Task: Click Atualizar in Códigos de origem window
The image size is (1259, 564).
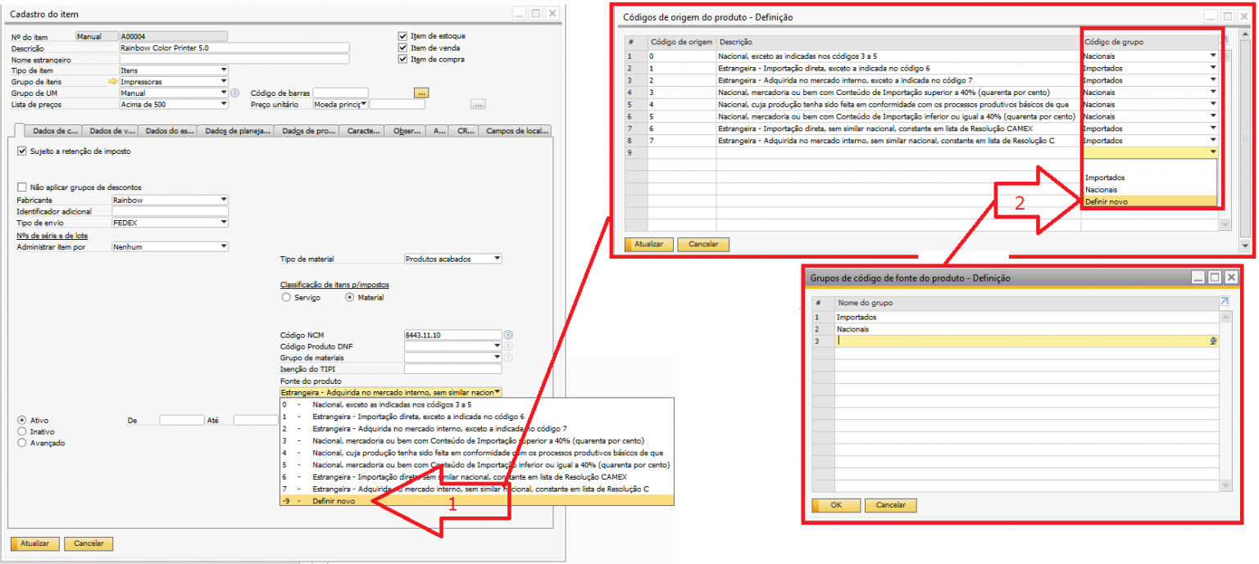Action: coord(649,245)
